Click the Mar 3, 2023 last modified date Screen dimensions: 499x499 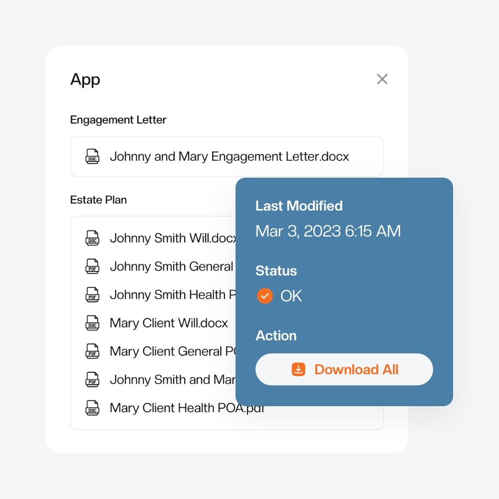point(328,231)
